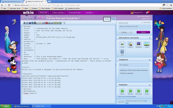Screen dimensions: 173x108
Task: Select Television episodes category
Action: click(x=127, y=73)
